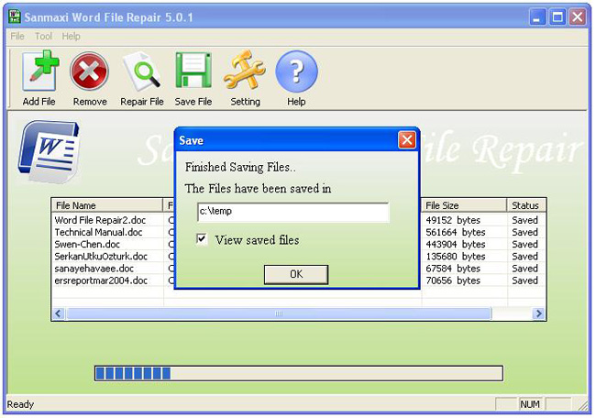Click the c:\temp save path field
Screen dimensions: 596x418
[x=293, y=212]
